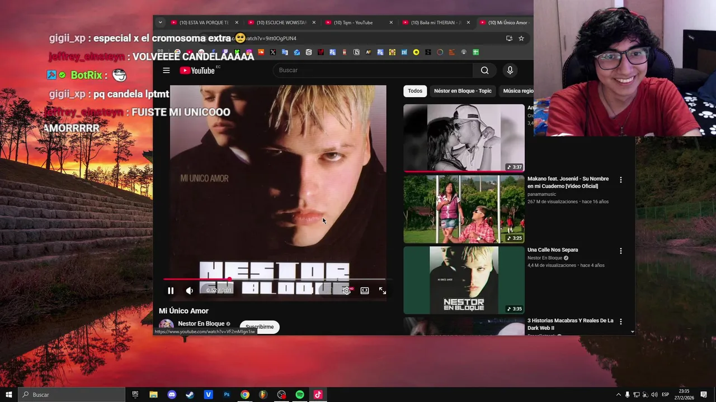Select the Todos filter chip
The height and width of the screenshot is (402, 716).
pos(415,90)
